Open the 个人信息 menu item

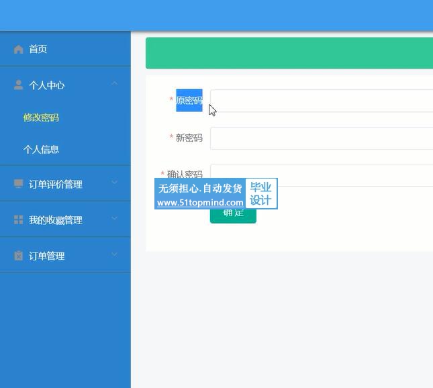(x=41, y=150)
